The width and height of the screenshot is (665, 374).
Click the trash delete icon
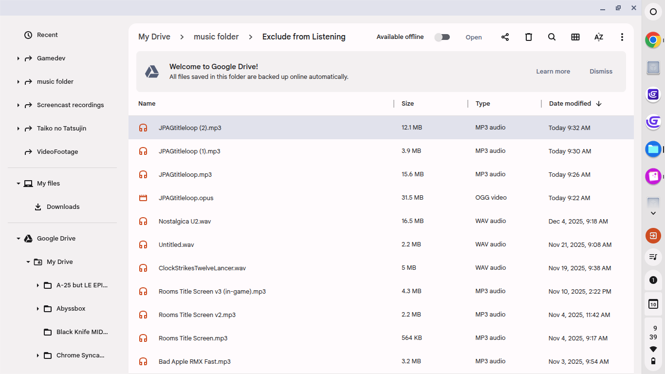click(x=528, y=37)
